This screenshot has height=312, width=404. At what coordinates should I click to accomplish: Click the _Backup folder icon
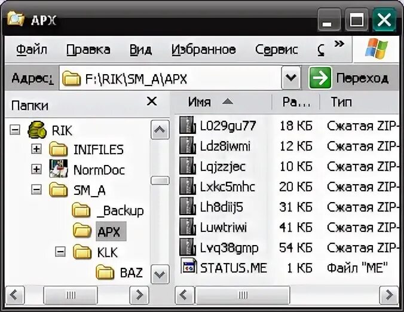click(x=81, y=210)
